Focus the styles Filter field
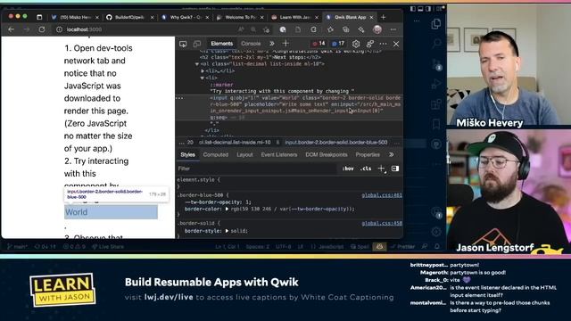 pyautogui.click(x=257, y=169)
